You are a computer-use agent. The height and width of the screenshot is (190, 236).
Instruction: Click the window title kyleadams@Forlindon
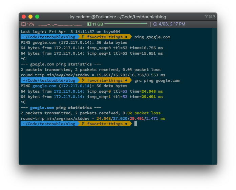[118, 17]
